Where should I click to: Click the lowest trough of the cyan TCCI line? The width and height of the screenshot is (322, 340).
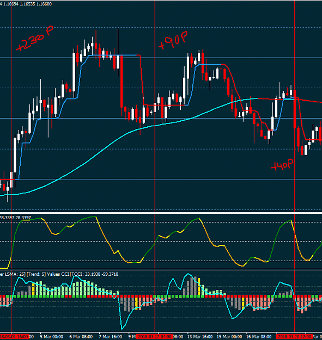tap(121, 329)
